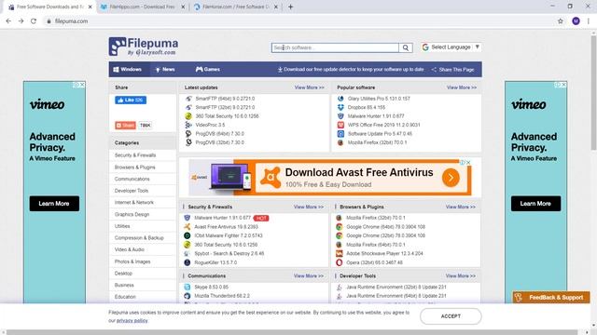Open Security & Firewalls category in sidebar
Viewport: 597px width, 335px height.
[135, 155]
